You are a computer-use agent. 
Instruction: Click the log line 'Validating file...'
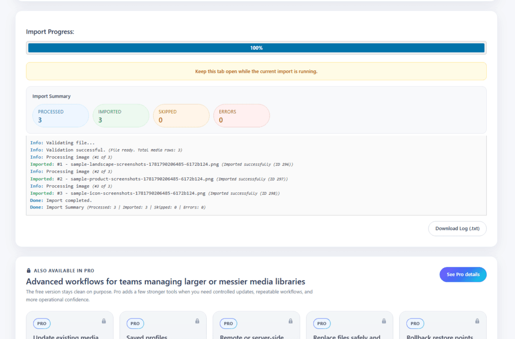pos(62,143)
